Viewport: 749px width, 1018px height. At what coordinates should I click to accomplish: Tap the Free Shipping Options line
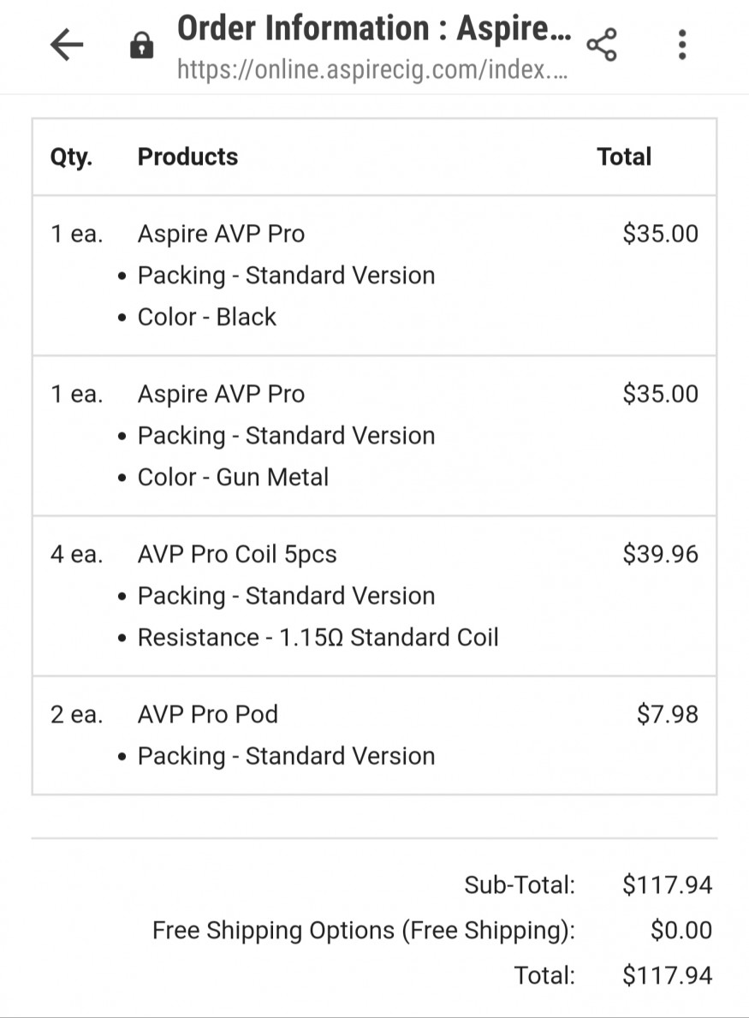(364, 930)
